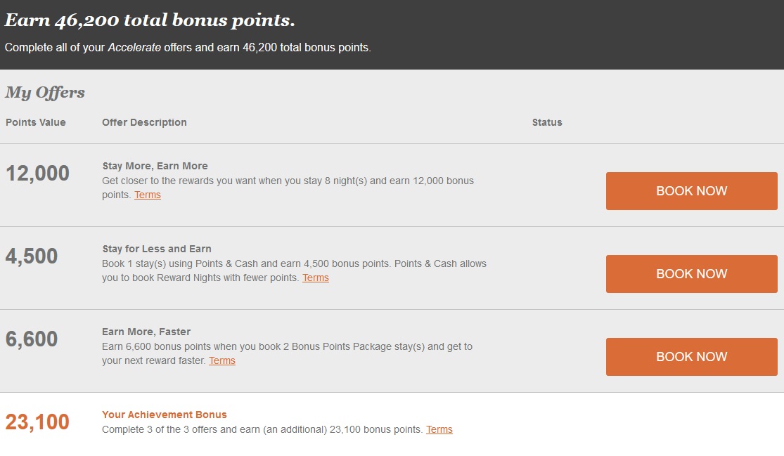
Task: Open Terms link in Stay More, Earn More
Action: (x=148, y=195)
